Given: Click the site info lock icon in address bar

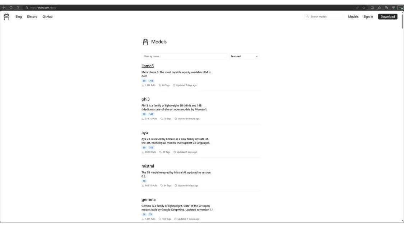Looking at the screenshot, I should [27, 8].
